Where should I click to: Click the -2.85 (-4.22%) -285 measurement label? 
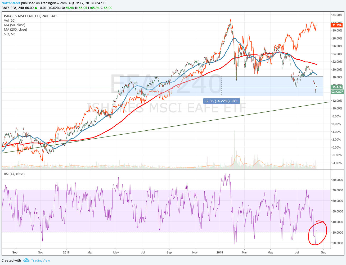coord(222,101)
